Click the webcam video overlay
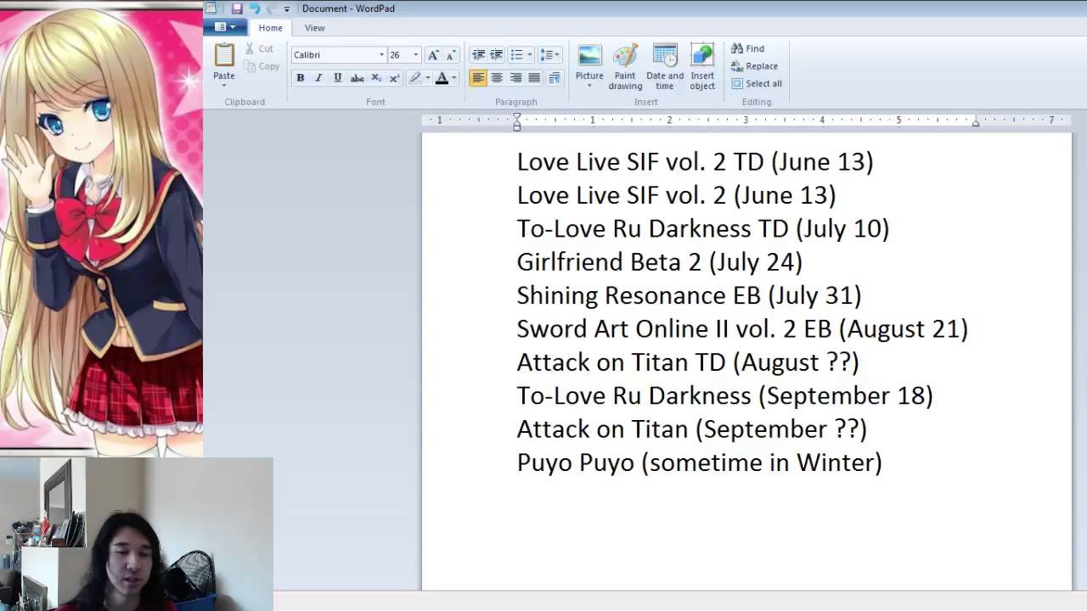1087x611 pixels. pyautogui.click(x=136, y=535)
